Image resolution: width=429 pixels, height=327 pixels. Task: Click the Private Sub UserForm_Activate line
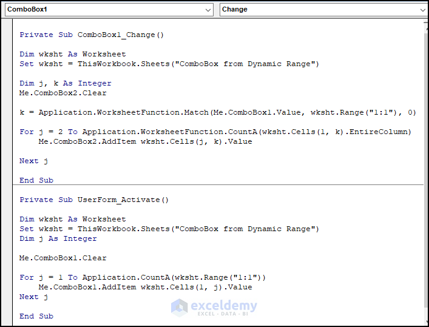click(94, 200)
